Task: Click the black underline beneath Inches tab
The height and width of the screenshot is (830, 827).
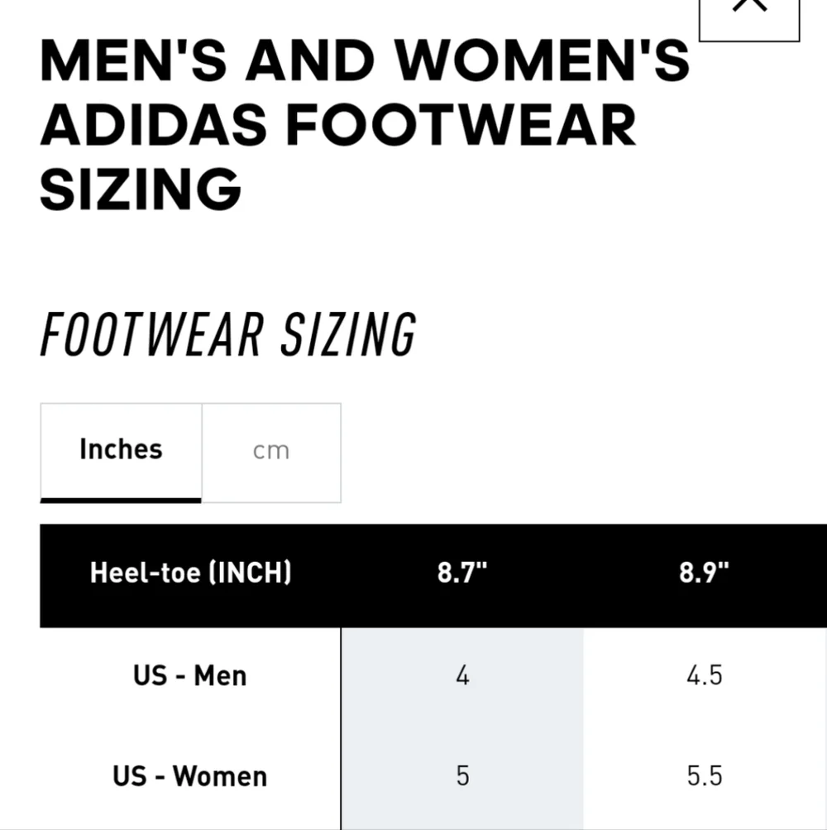Action: pos(121,500)
